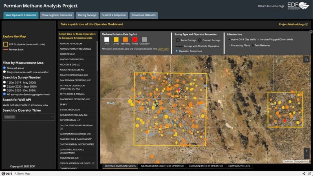Select survey 3 (Oct 2020 - Dec 2020)

coord(4,90)
